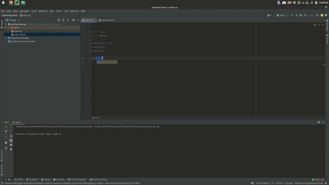The width and height of the screenshot is (329, 185).
Task: Open the Terminal tool window
Action: 59,180
